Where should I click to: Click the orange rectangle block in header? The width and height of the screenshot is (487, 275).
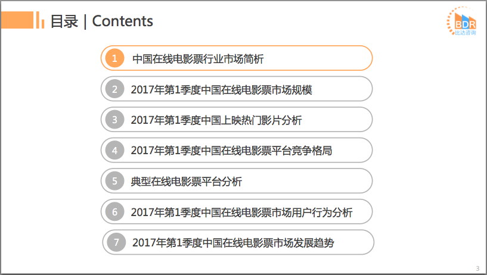point(17,21)
